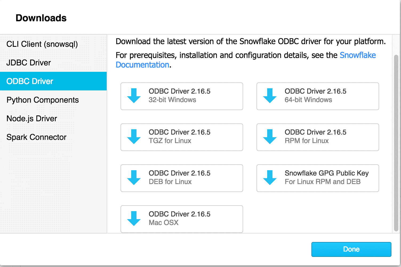Select the CLI Client (snowsql) section
The height and width of the screenshot is (267, 401).
pos(42,44)
